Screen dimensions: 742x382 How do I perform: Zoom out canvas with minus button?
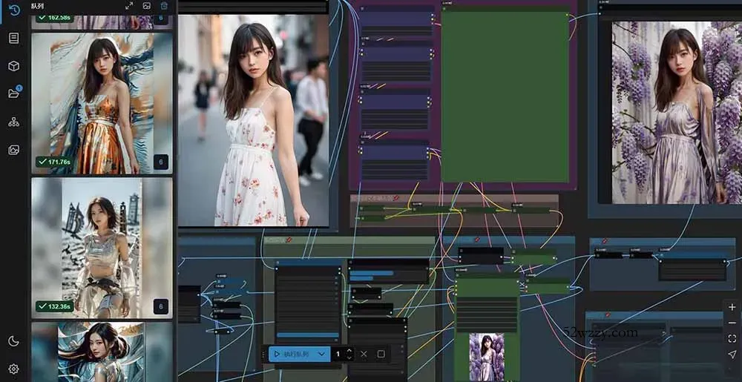732,323
